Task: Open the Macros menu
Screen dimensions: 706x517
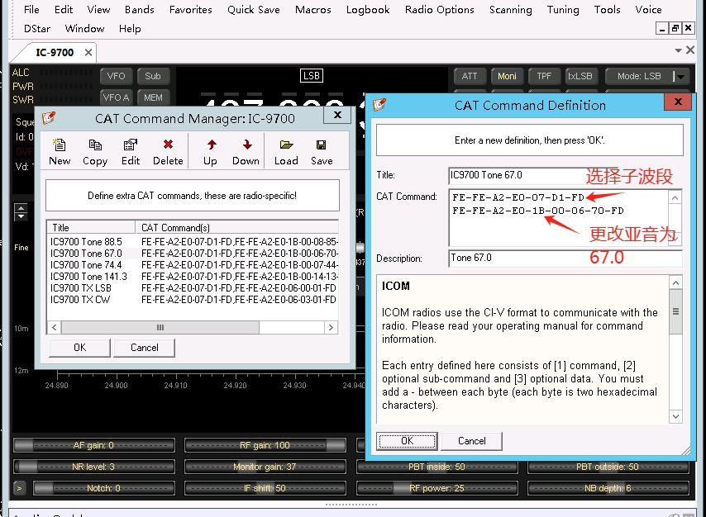Action: [x=313, y=9]
